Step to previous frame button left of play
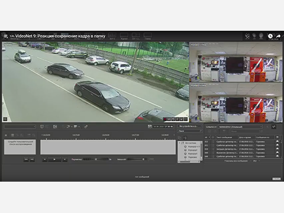The image size is (284, 213). tap(45, 159)
